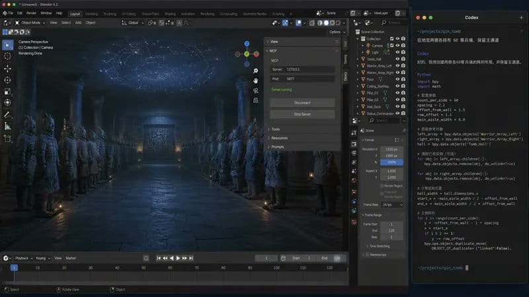Hide Statue_Commander in the viewport
Image resolution: width=529 pixels, height=297 pixels.
(x=397, y=113)
